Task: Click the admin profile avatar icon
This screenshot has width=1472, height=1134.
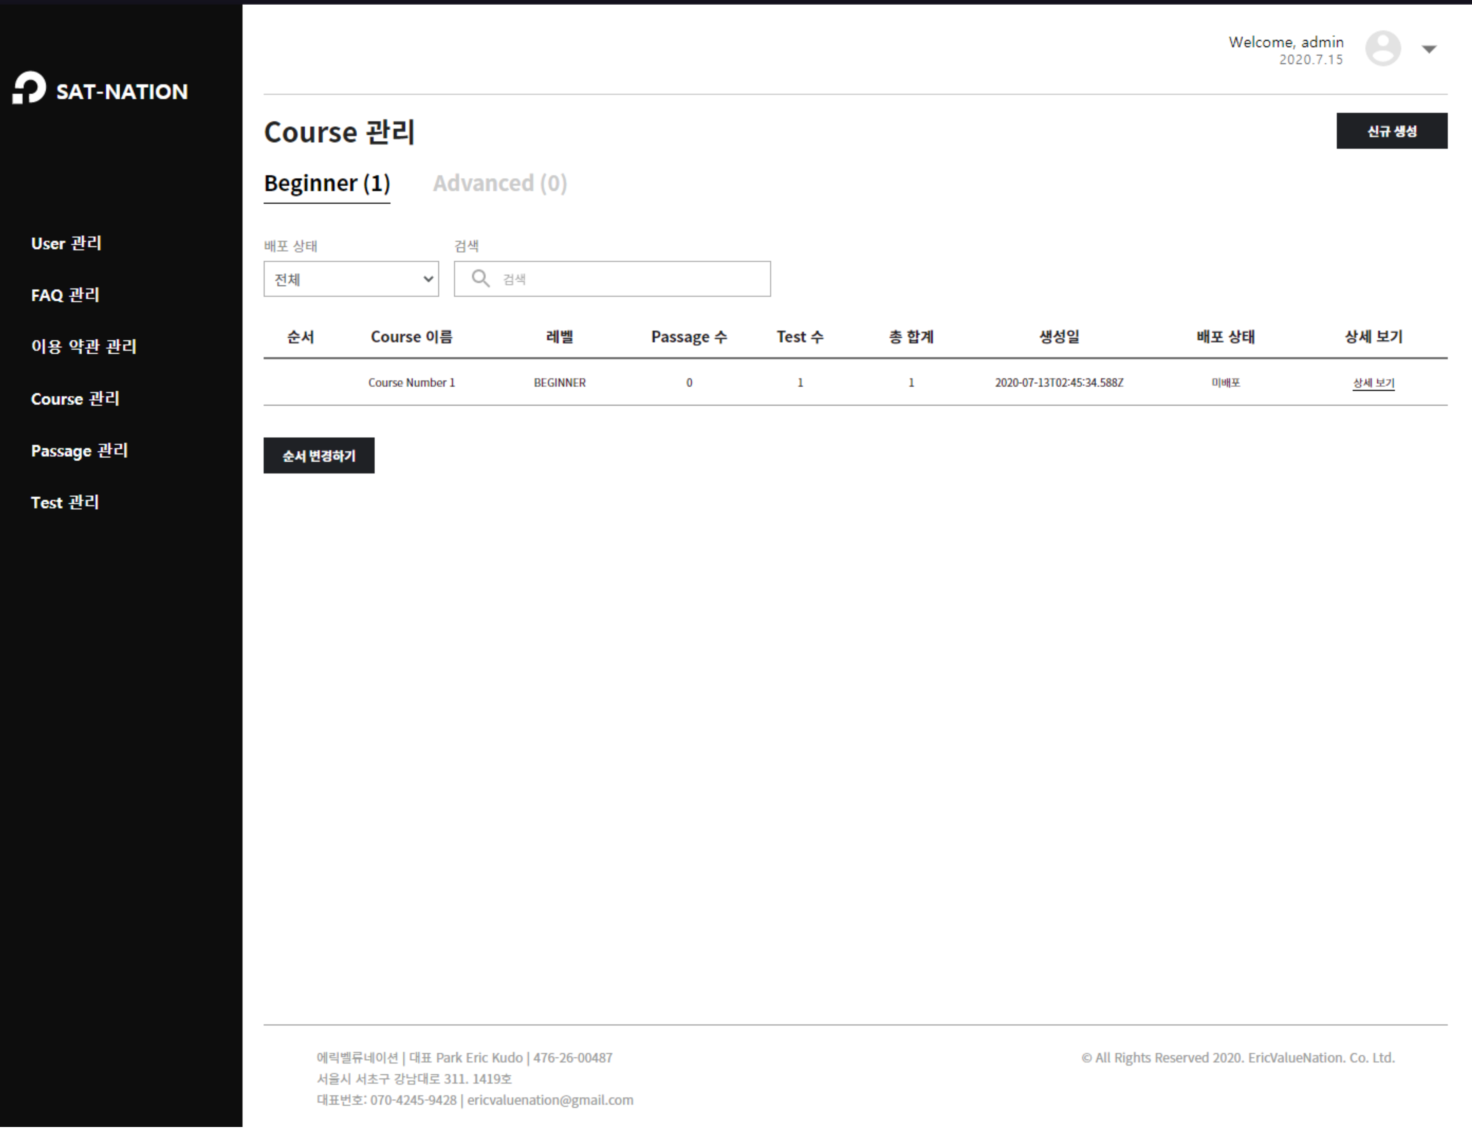Action: click(x=1382, y=49)
